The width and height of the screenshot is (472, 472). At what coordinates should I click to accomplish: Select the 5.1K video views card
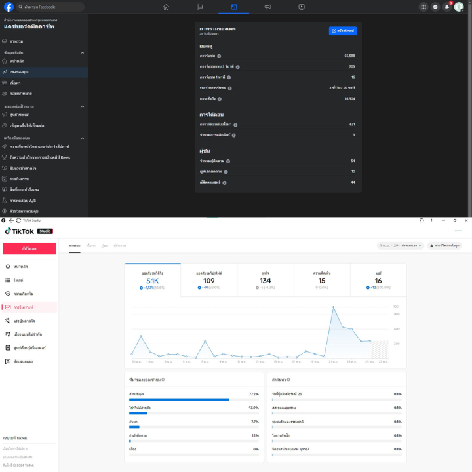[153, 281]
